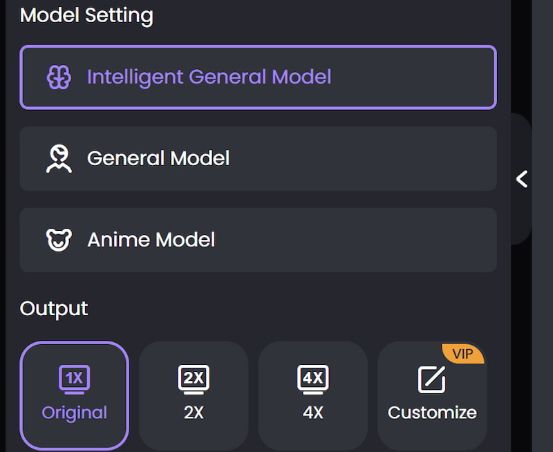The height and width of the screenshot is (452, 553).
Task: Click the "Output" section heading
Action: 54,308
